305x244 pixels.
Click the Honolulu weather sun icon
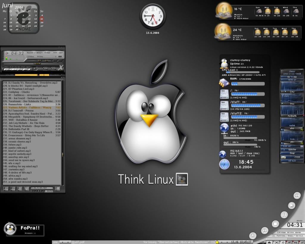223,31
